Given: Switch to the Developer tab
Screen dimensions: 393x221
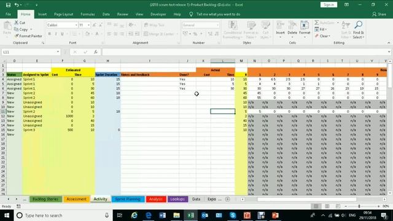Looking at the screenshot, I should point(158,14).
